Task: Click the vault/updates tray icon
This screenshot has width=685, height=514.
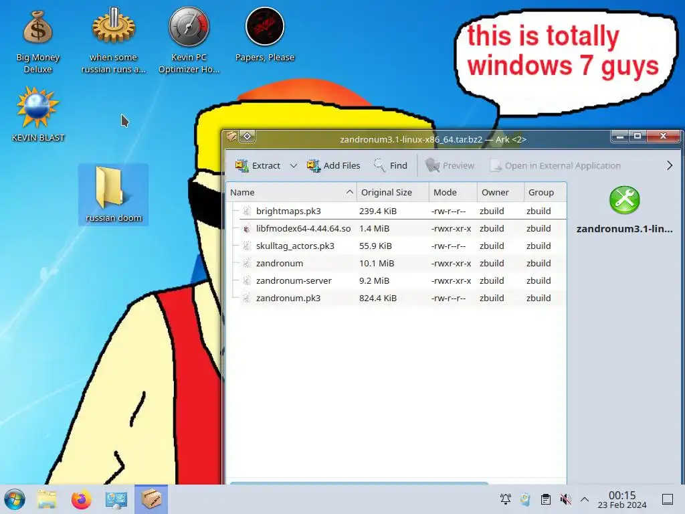Action: click(525, 499)
